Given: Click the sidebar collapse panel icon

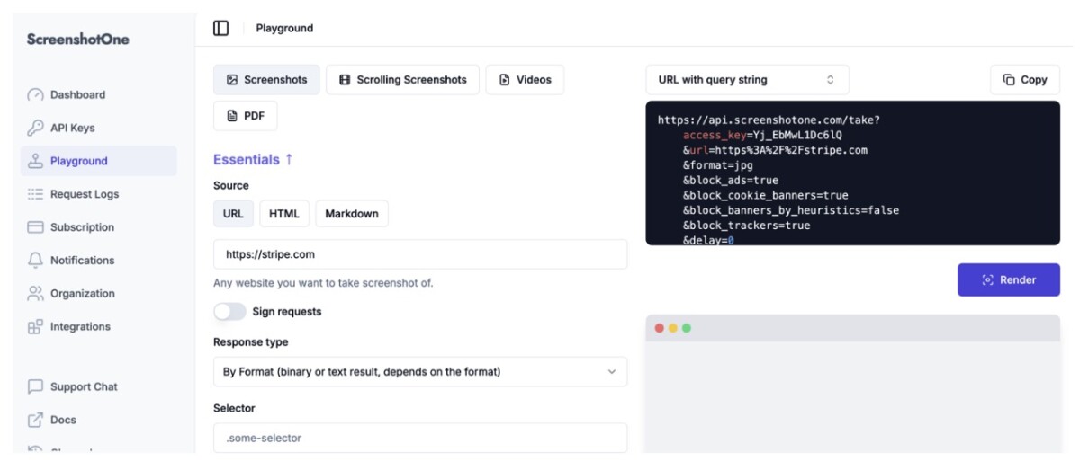Looking at the screenshot, I should click(x=220, y=28).
